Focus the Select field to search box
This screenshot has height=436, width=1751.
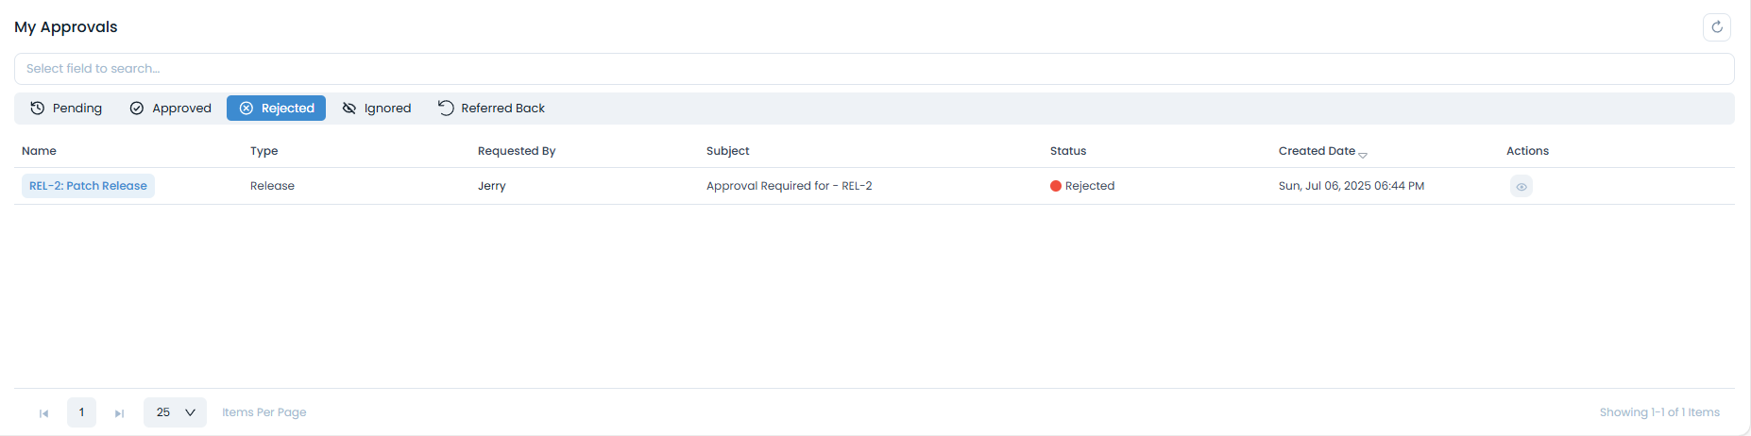pos(874,69)
